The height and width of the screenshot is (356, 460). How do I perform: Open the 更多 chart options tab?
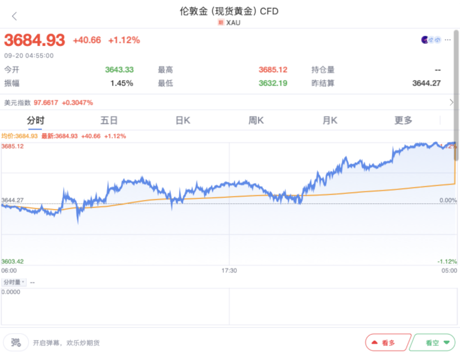point(403,120)
